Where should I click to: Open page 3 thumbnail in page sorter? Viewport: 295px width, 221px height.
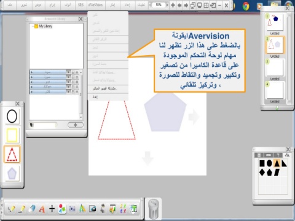pyautogui.click(x=275, y=68)
